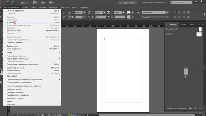Open the character style [Без стиля] dropdown
This screenshot has height=116, width=206.
tap(167, 13)
